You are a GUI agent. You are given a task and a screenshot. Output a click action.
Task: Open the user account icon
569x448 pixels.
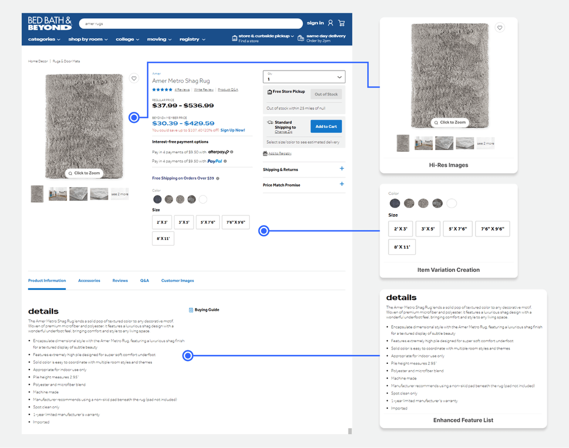point(331,23)
